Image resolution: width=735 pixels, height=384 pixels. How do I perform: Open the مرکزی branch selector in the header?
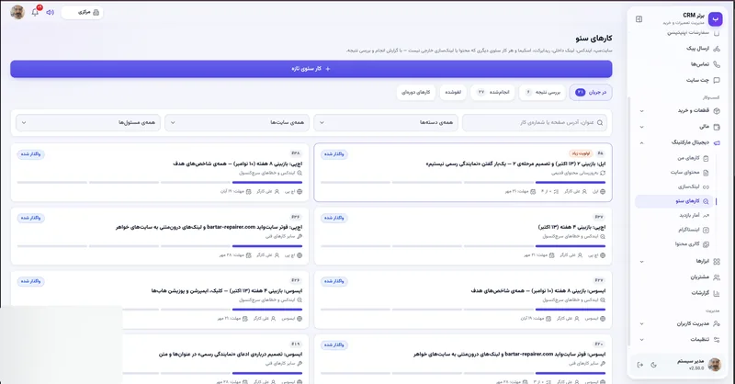83,12
